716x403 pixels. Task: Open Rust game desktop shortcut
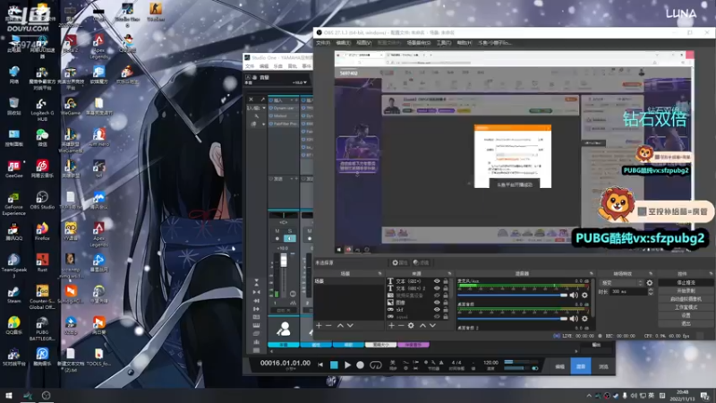coord(42,262)
